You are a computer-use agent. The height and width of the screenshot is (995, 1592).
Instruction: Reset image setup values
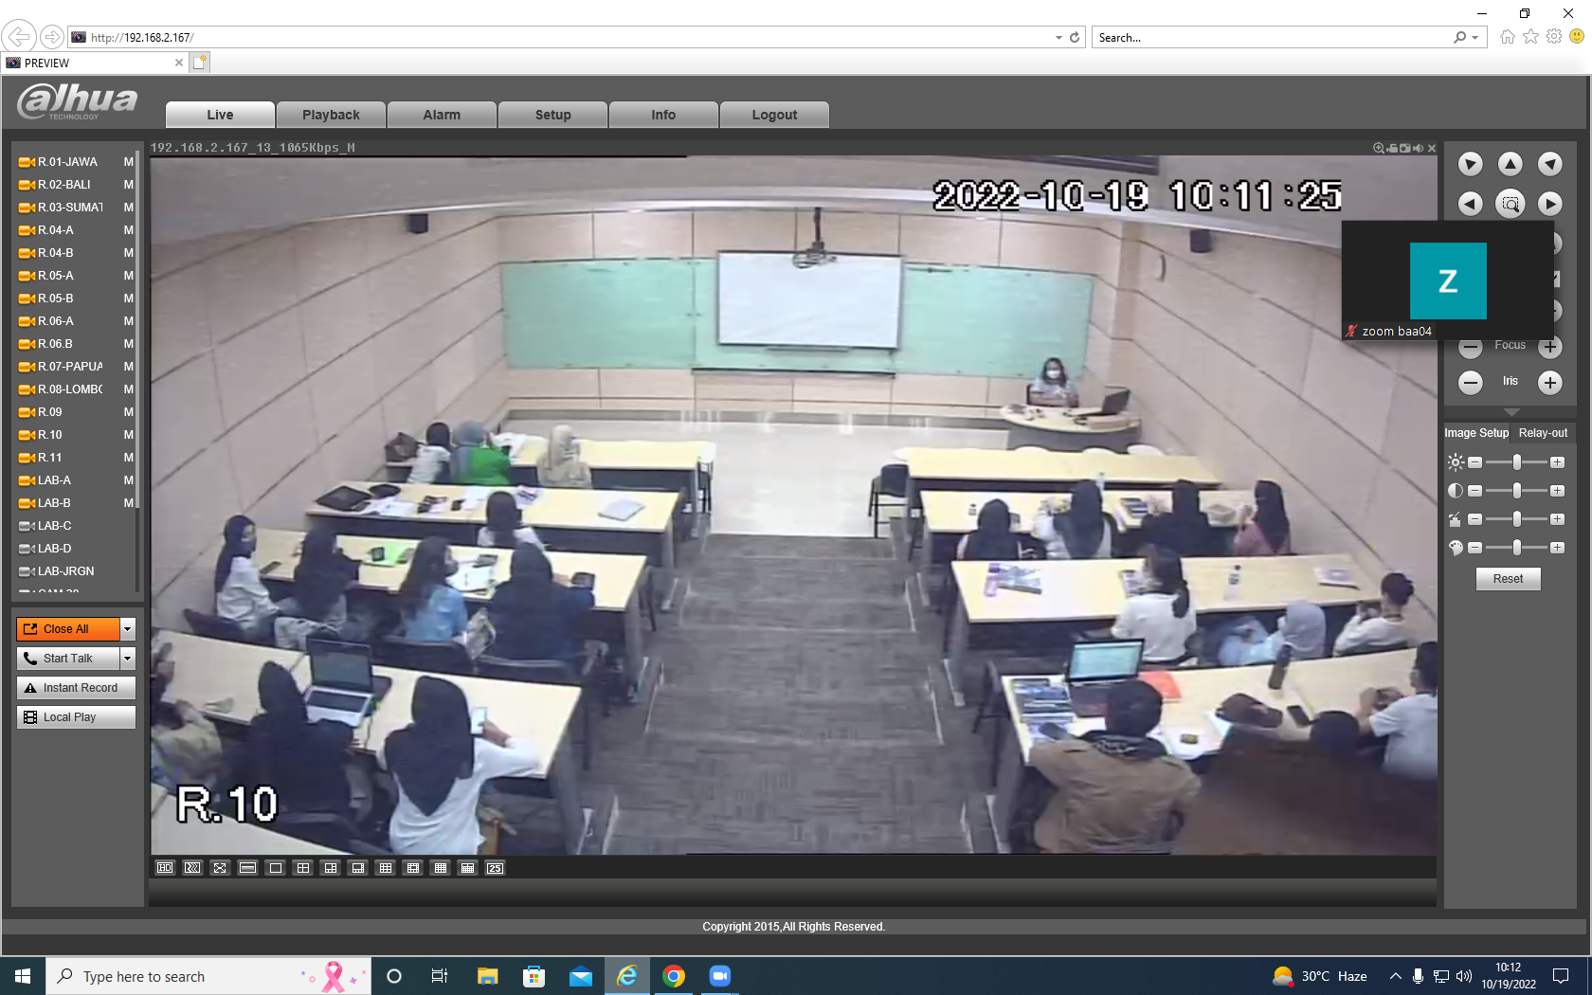1509,579
